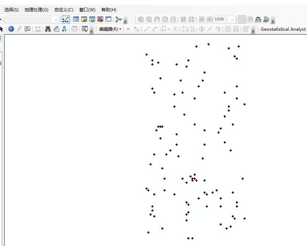Select the layout Zoom Out tool

click(149, 19)
